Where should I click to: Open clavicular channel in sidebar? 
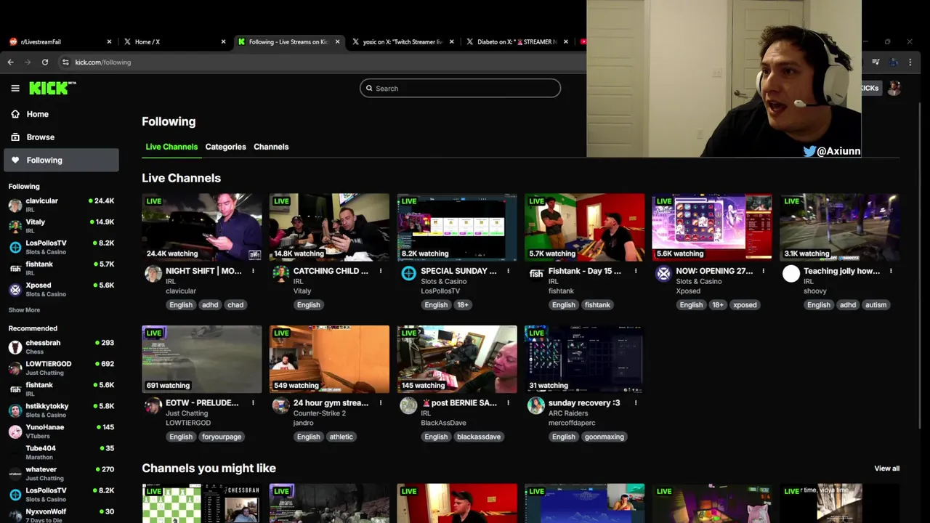coord(61,205)
